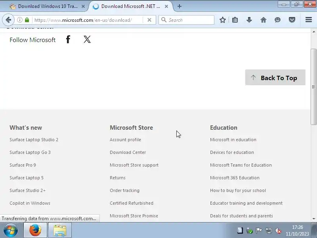Go to Download Center footer link
This screenshot has width=317, height=238.
click(x=128, y=152)
